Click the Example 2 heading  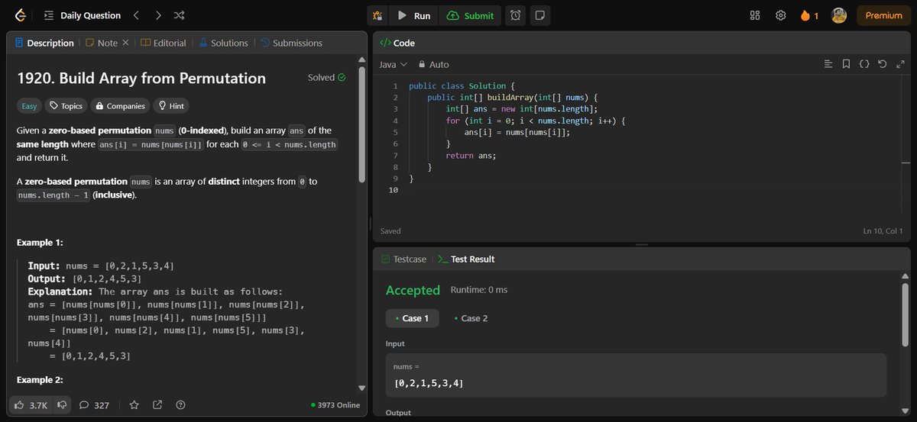[x=40, y=379]
